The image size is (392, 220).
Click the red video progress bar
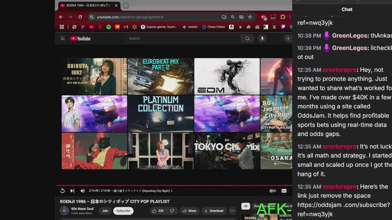pyautogui.click(x=175, y=185)
